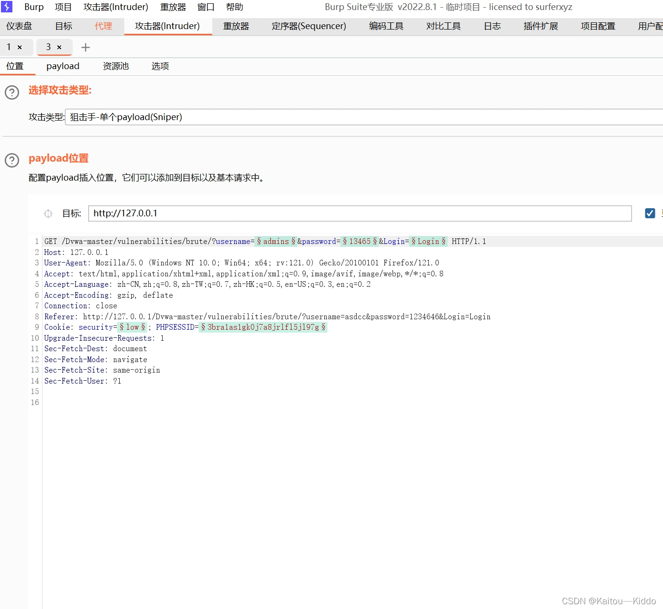Select the 攻击器(Intruder) main tab
Image resolution: width=663 pixels, height=609 pixels.
pyautogui.click(x=167, y=26)
